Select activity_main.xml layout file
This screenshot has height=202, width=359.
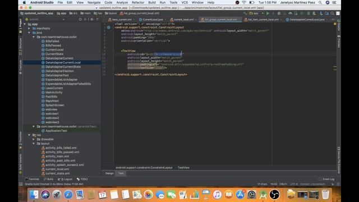click(57, 156)
